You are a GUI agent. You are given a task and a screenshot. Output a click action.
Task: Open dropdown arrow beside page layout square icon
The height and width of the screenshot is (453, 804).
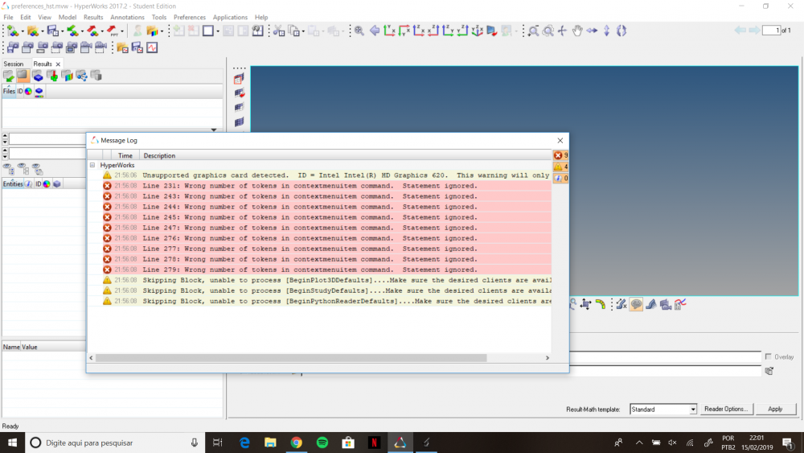coord(218,31)
